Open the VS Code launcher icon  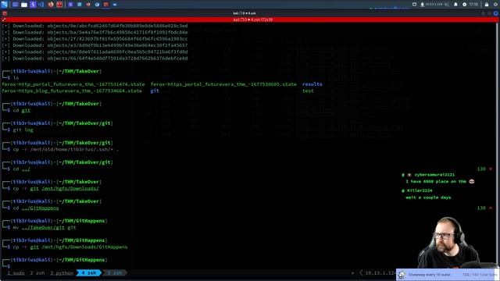point(41,5)
